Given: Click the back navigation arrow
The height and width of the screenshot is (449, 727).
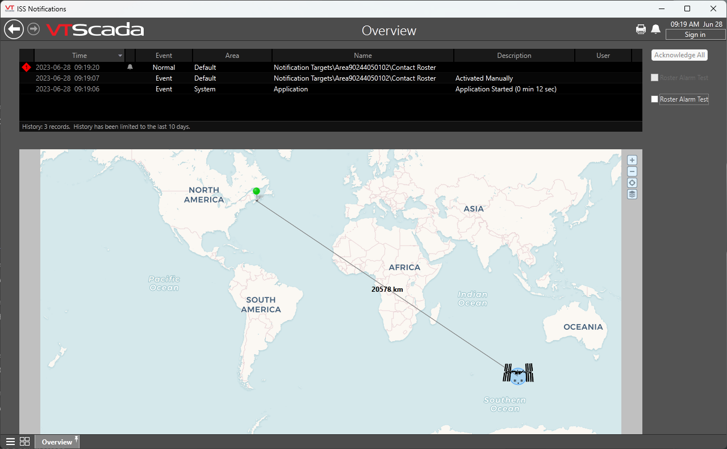Looking at the screenshot, I should point(14,29).
